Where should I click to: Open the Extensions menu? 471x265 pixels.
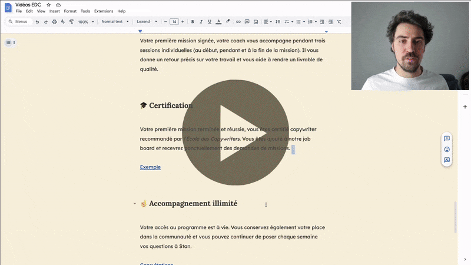coord(104,11)
